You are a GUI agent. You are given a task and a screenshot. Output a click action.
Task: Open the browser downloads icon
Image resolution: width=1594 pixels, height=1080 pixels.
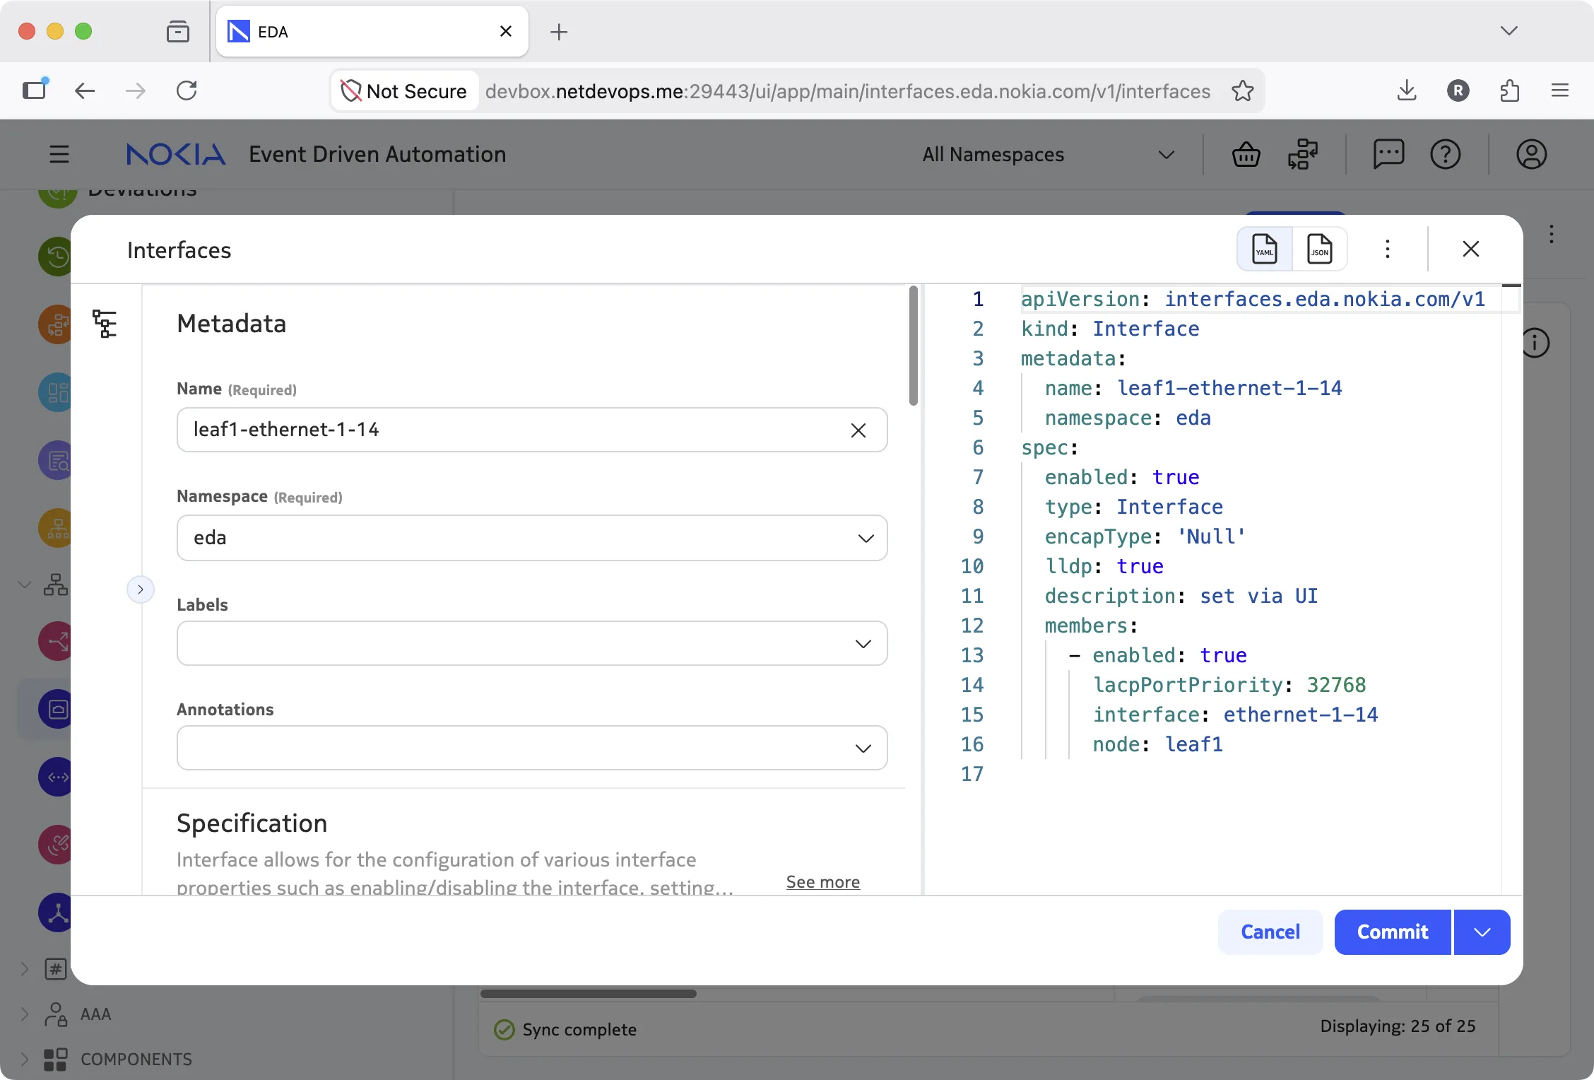point(1407,90)
